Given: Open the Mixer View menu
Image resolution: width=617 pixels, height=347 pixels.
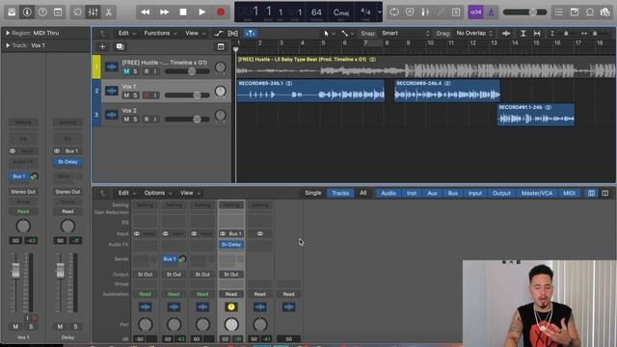Looking at the screenshot, I should coord(190,193).
